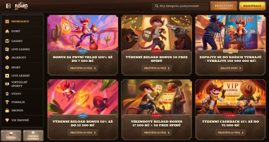Click the Lizaro logo

pos(21,6)
